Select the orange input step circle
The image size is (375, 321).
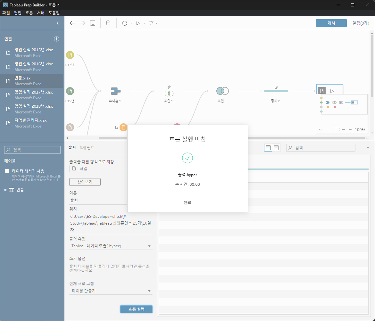tap(123, 127)
